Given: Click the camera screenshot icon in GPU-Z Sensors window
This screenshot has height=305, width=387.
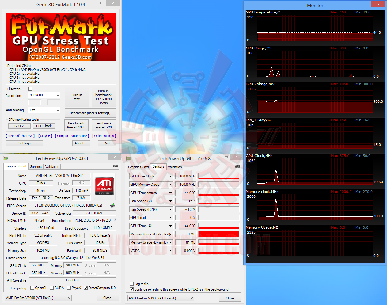Looking at the screenshot, I should click(238, 166).
